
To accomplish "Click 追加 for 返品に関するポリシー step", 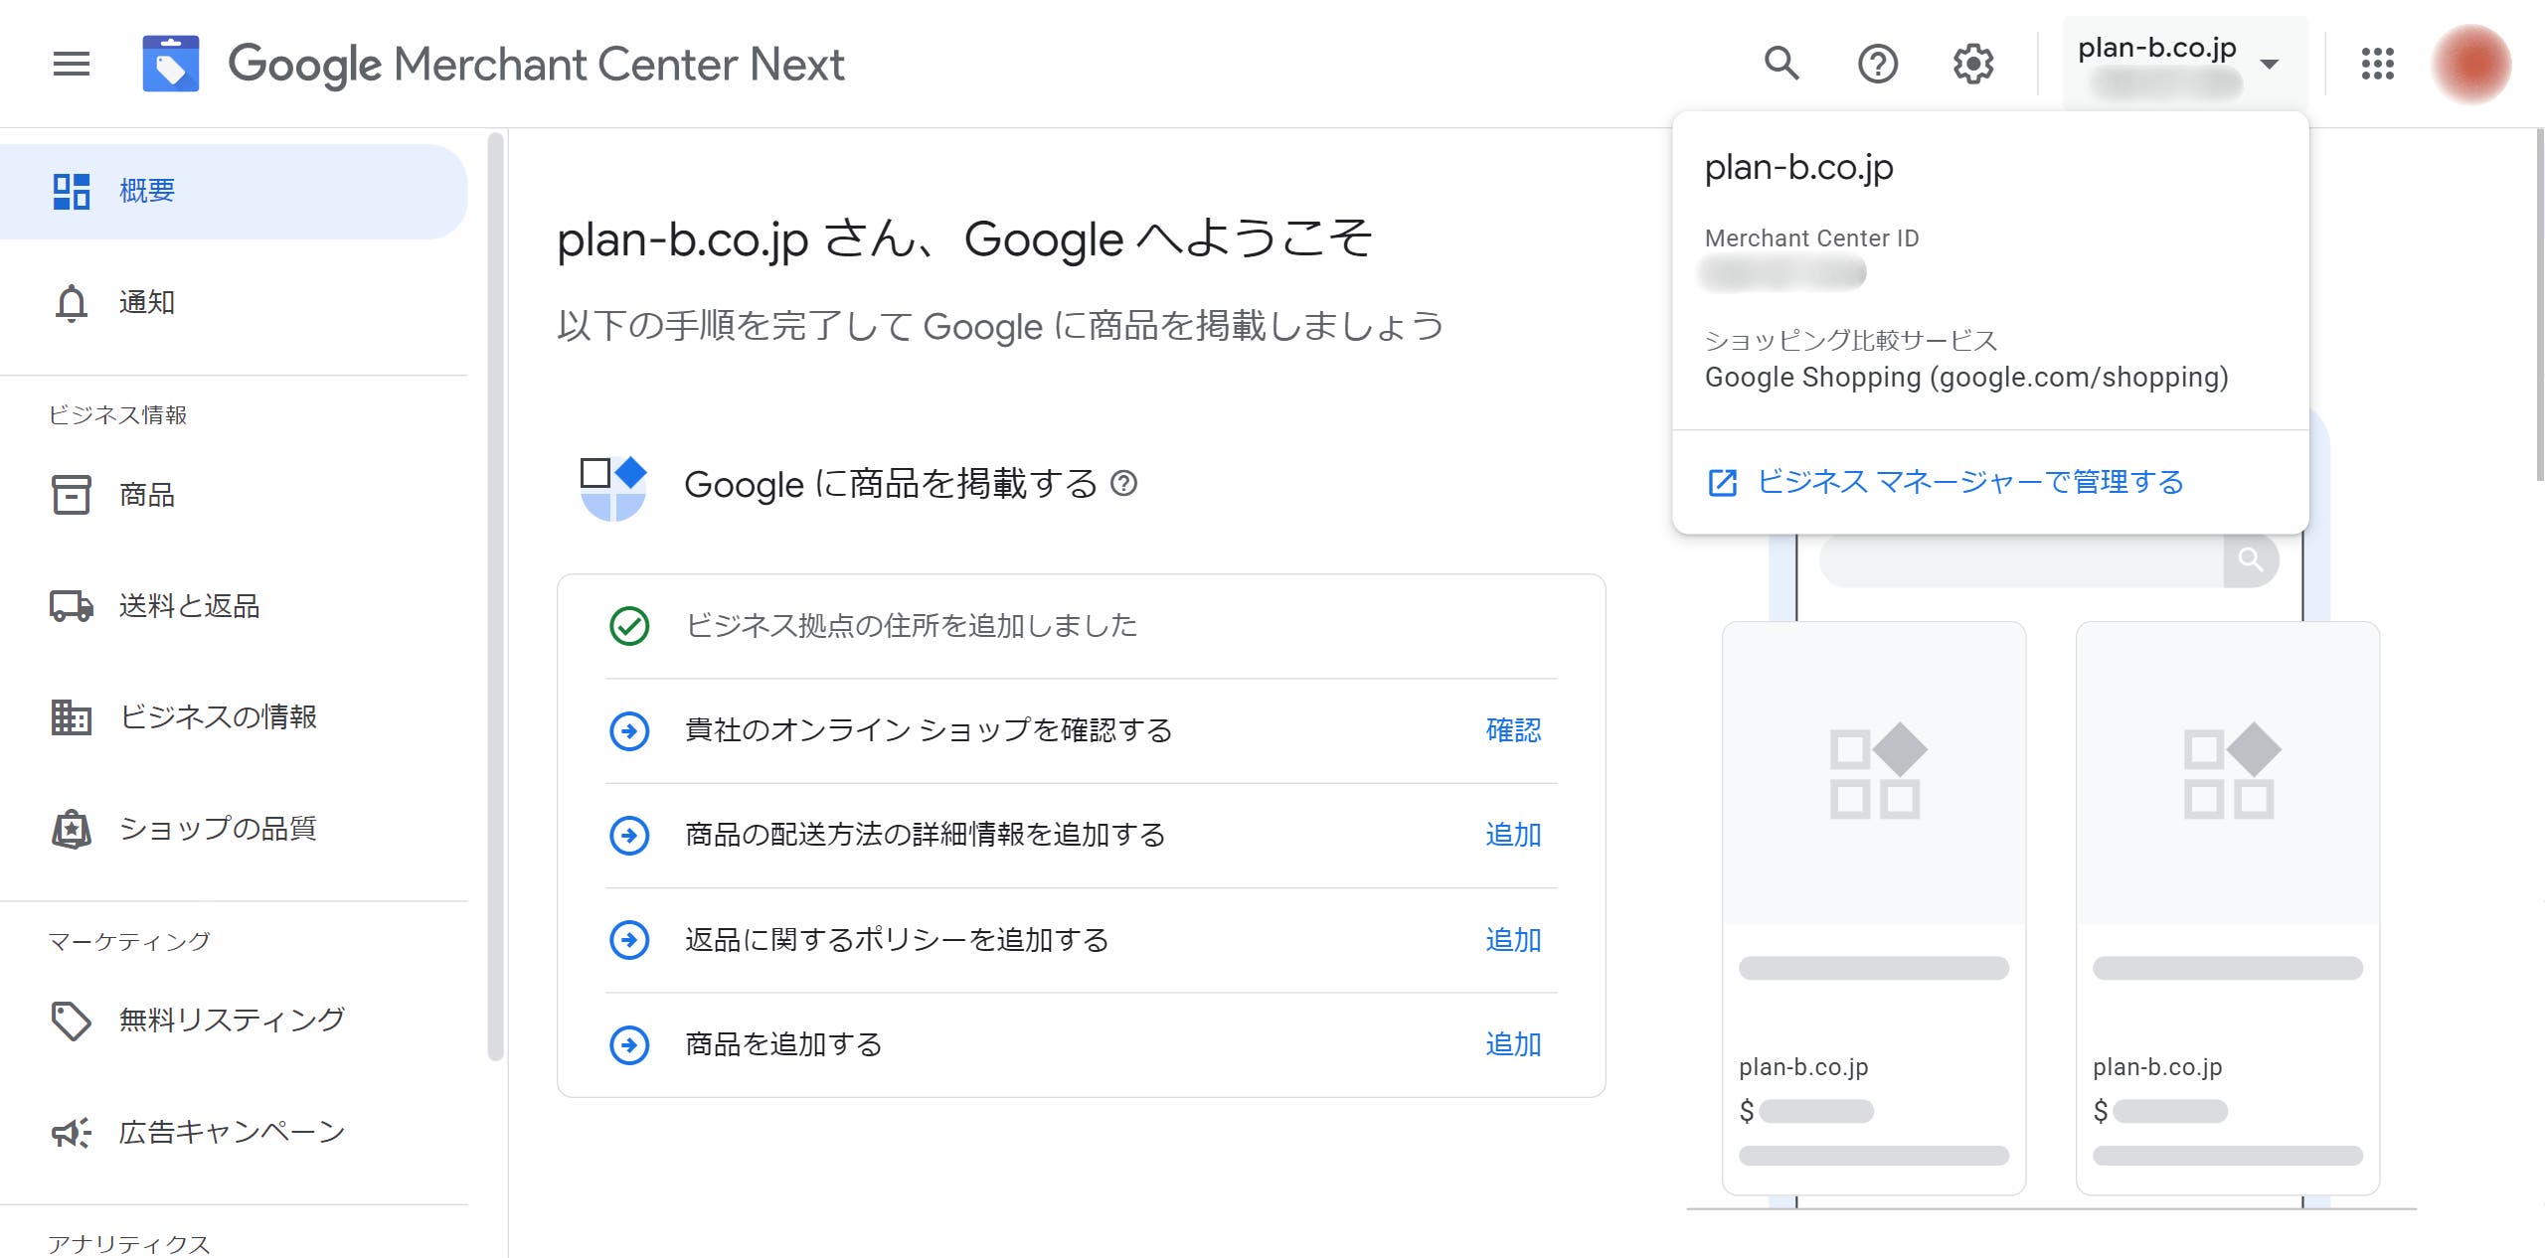I will (x=1513, y=940).
